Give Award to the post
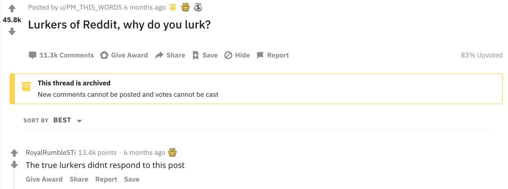 click(x=124, y=55)
